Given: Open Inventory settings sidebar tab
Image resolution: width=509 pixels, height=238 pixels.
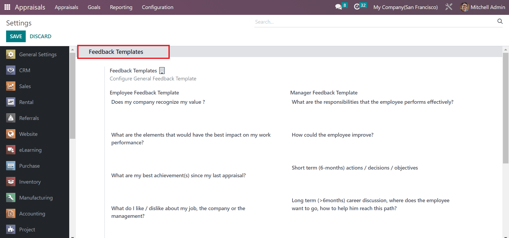Looking at the screenshot, I should [x=35, y=182].
